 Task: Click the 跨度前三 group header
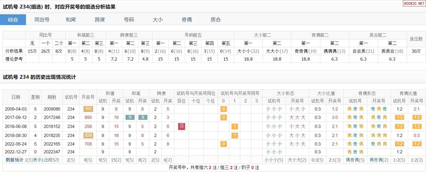[129, 35]
